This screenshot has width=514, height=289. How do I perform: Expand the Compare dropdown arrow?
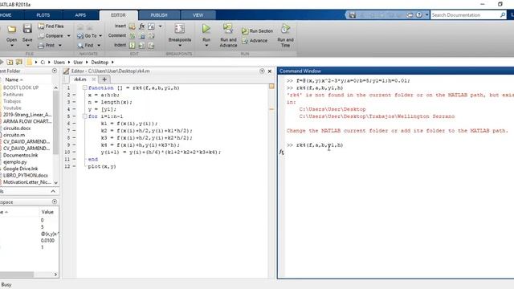click(x=68, y=35)
